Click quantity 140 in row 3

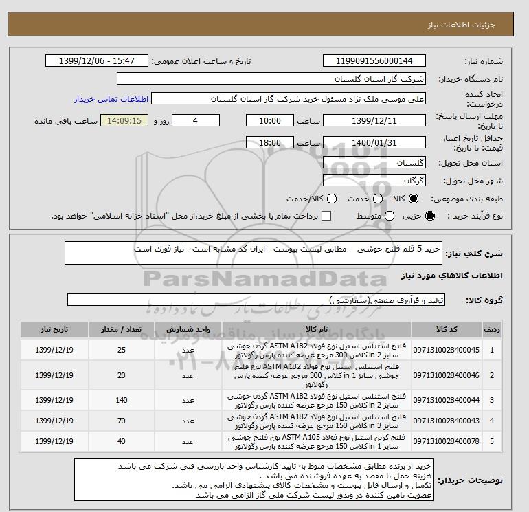[122, 400]
